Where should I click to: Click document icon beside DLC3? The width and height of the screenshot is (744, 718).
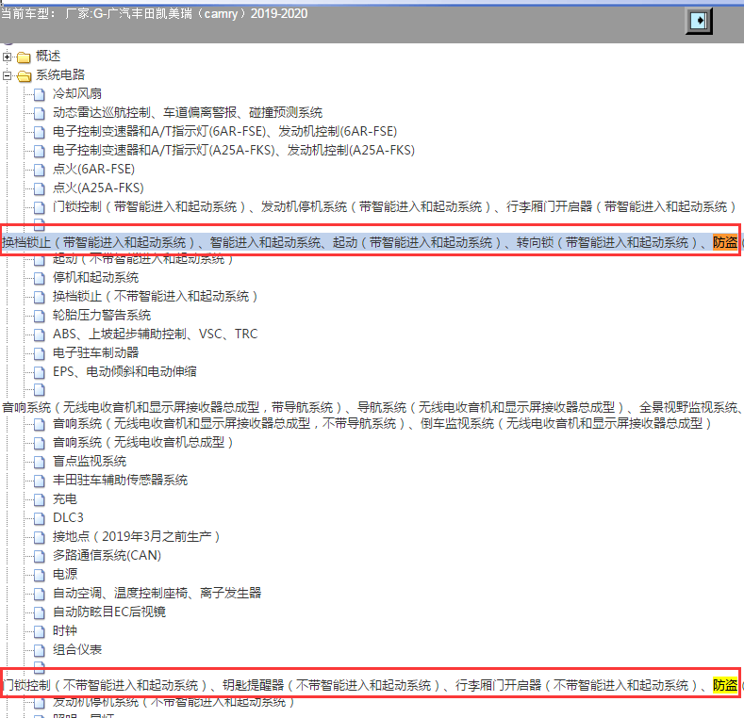click(40, 518)
